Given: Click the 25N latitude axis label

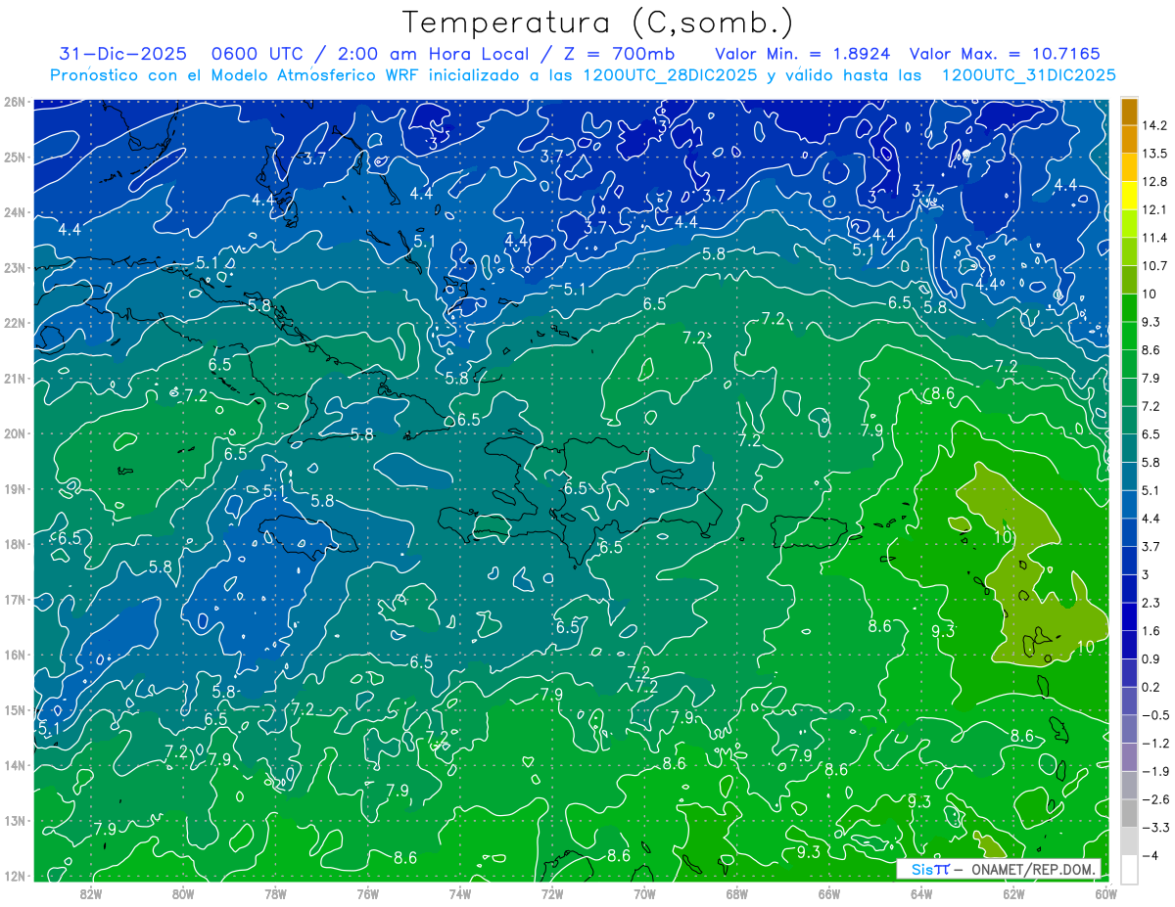Looking at the screenshot, I should pyautogui.click(x=15, y=157).
